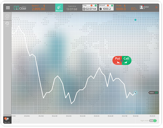
Task: Toggle the Night mode switch
Action: [x=153, y=121]
